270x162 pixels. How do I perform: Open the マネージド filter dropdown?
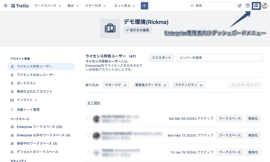pos(116,85)
